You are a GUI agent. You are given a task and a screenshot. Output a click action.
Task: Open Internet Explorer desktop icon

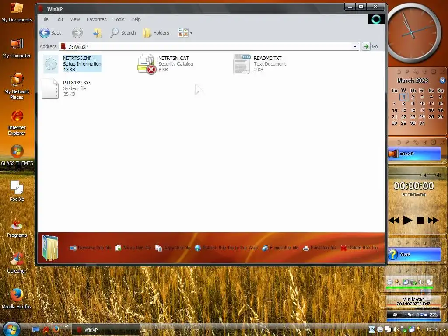[x=17, y=122]
